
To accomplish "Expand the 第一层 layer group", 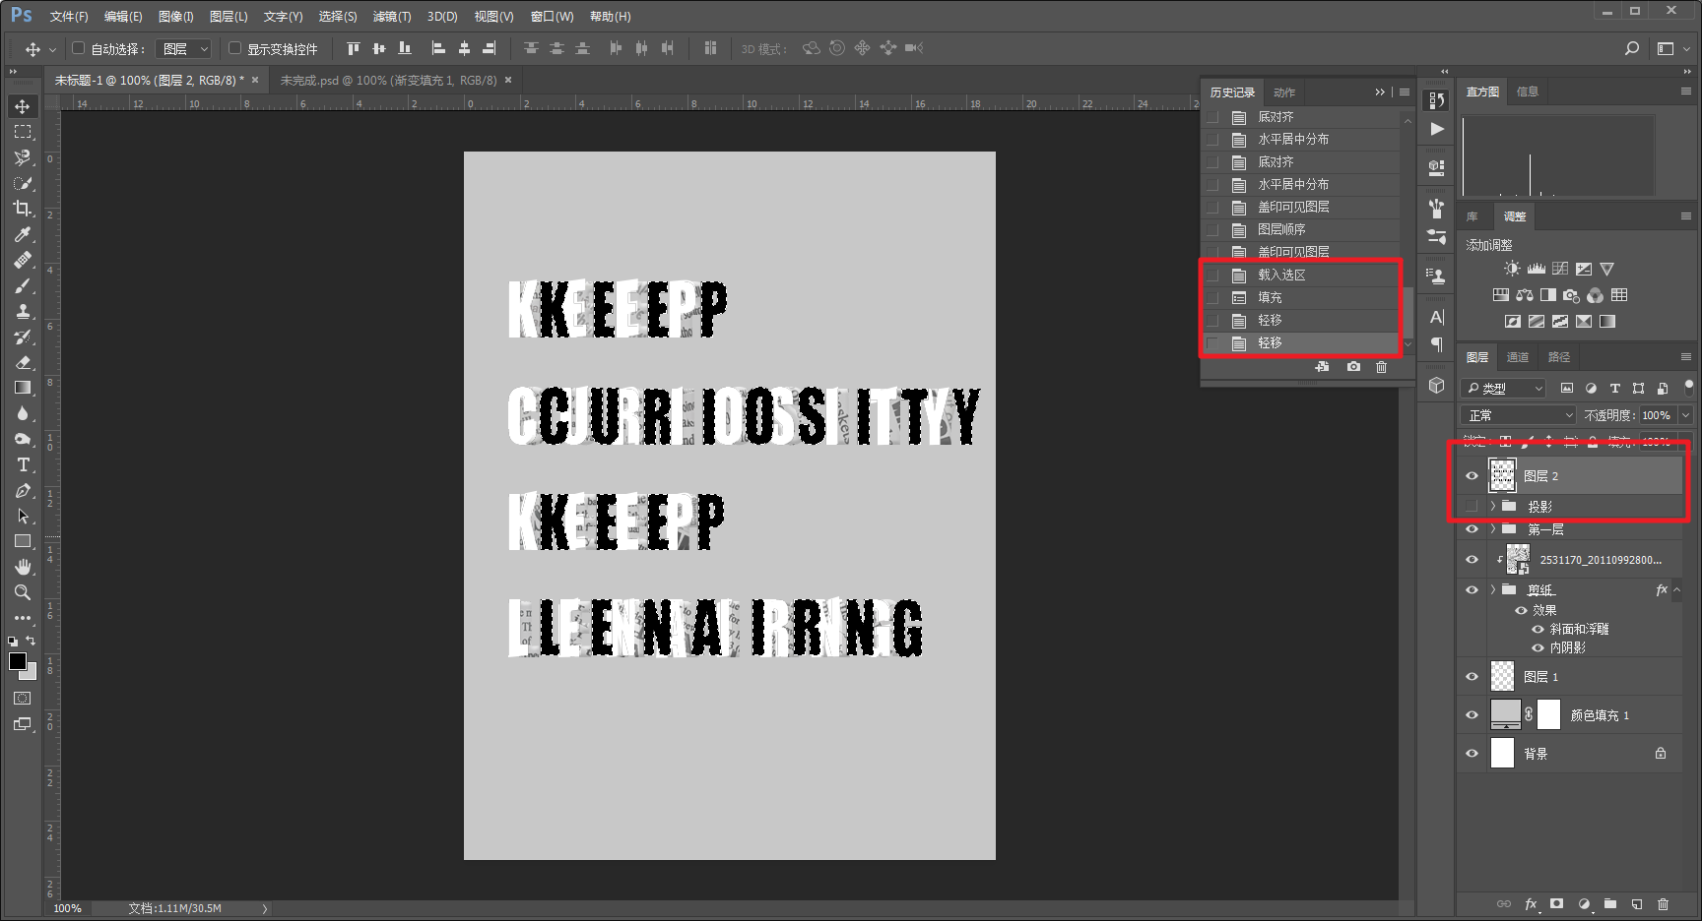I will click(x=1493, y=529).
